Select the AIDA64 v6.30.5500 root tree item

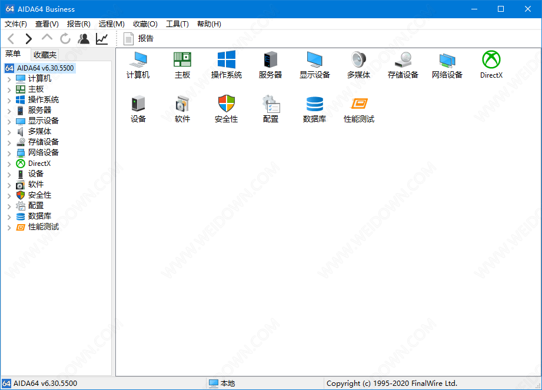click(x=45, y=68)
